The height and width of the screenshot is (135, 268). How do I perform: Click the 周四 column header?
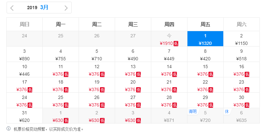point(169,24)
